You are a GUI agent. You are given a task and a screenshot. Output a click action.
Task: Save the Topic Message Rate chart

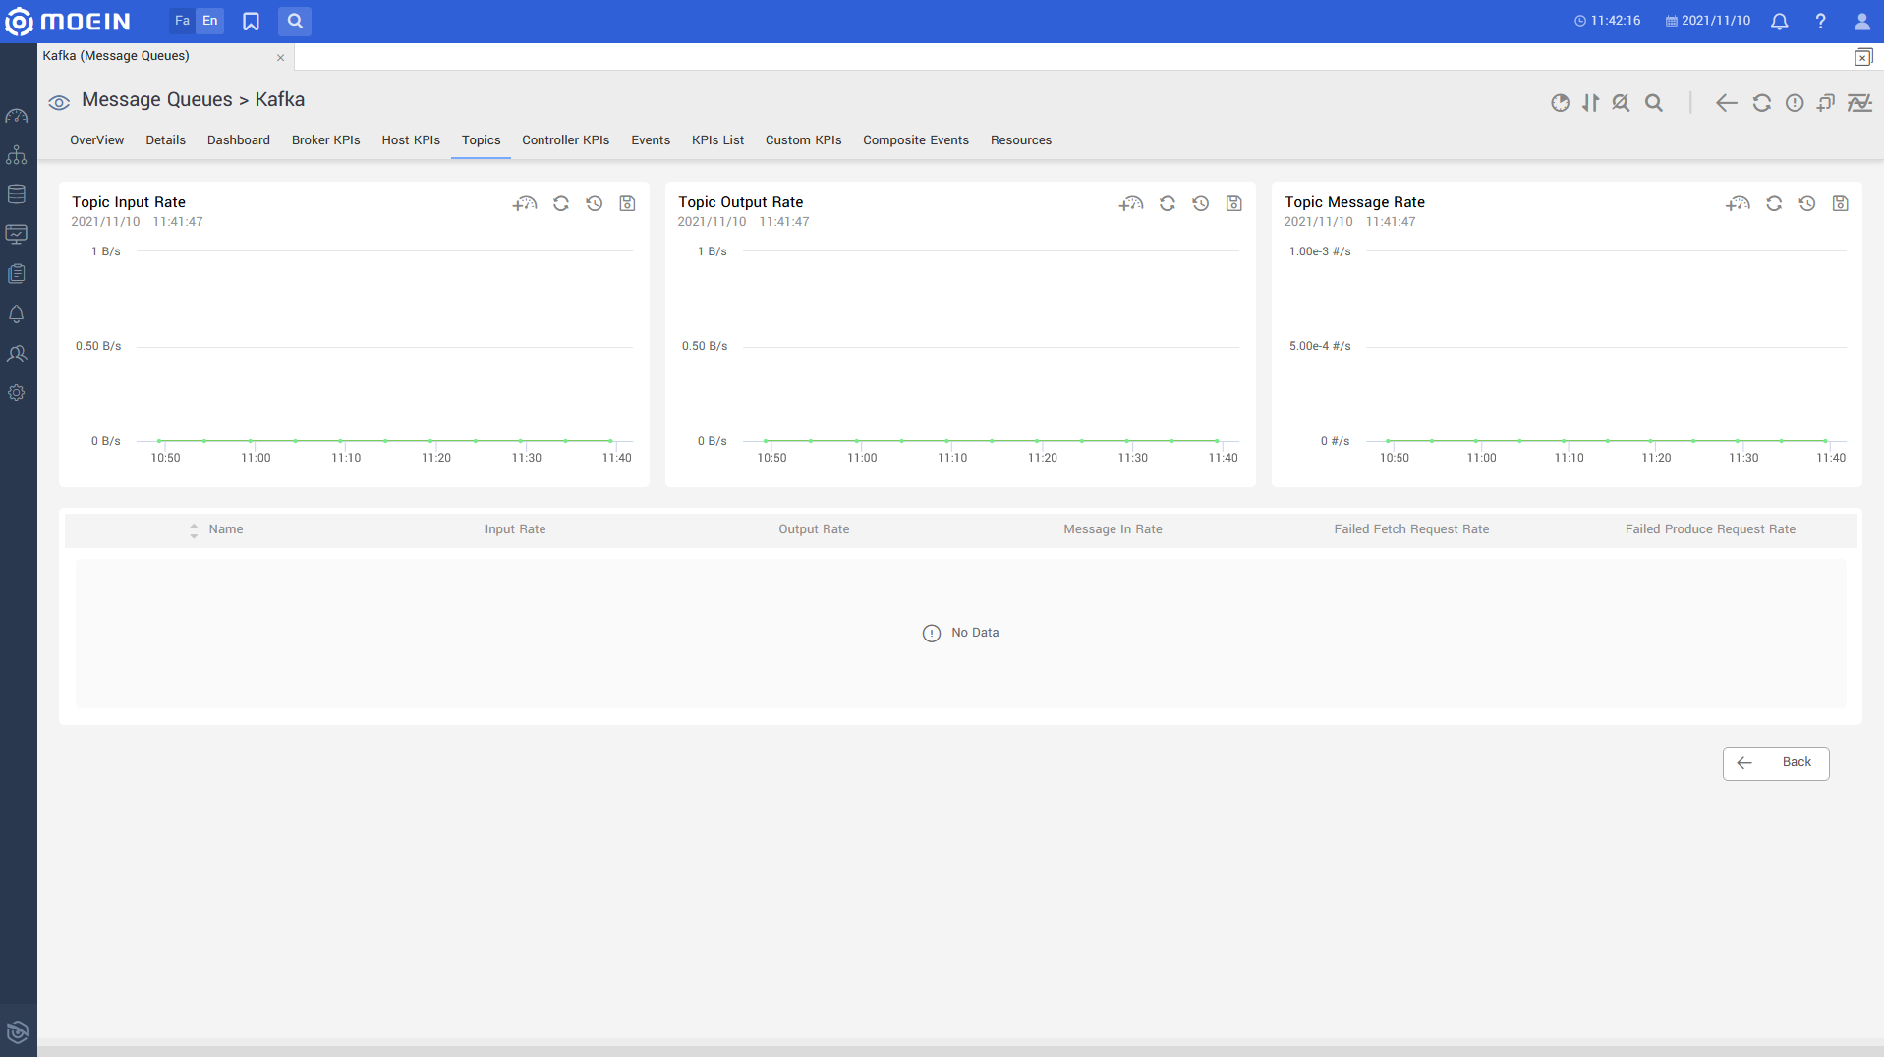coord(1840,203)
